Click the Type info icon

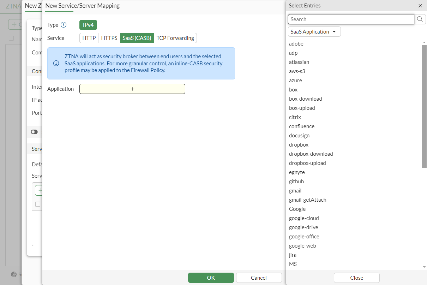64,25
